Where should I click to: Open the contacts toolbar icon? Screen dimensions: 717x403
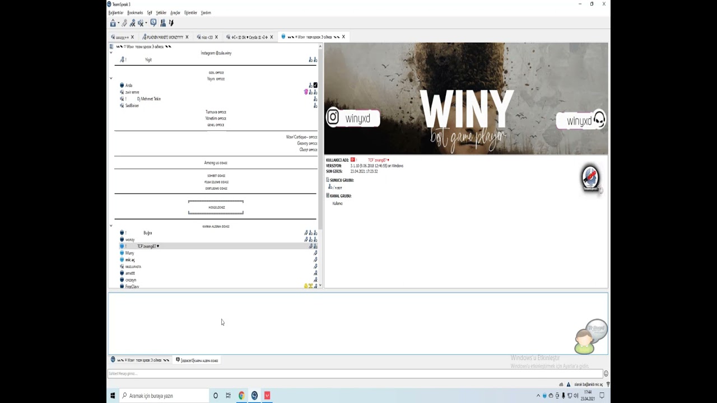pos(163,23)
